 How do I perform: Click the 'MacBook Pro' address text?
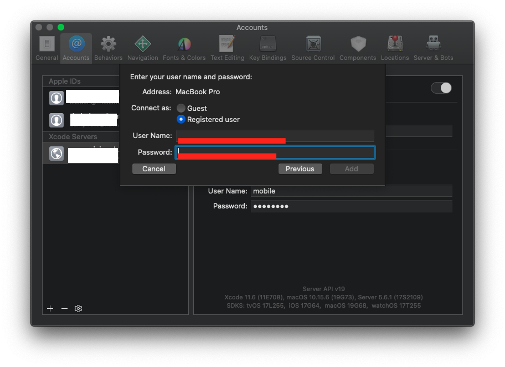[x=198, y=92]
